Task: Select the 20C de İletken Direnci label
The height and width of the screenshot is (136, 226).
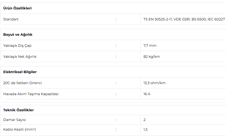Action: pyautogui.click(x=23, y=83)
